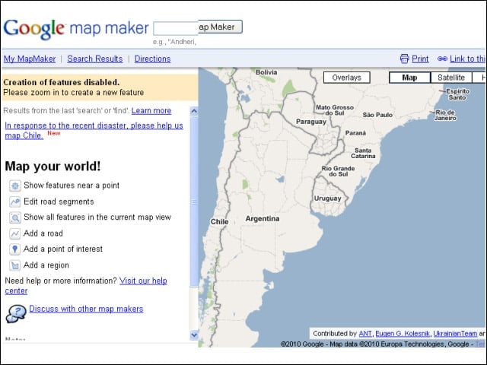Go to the Search Results tab
Image resolution: width=487 pixels, height=365 pixels.
(95, 59)
